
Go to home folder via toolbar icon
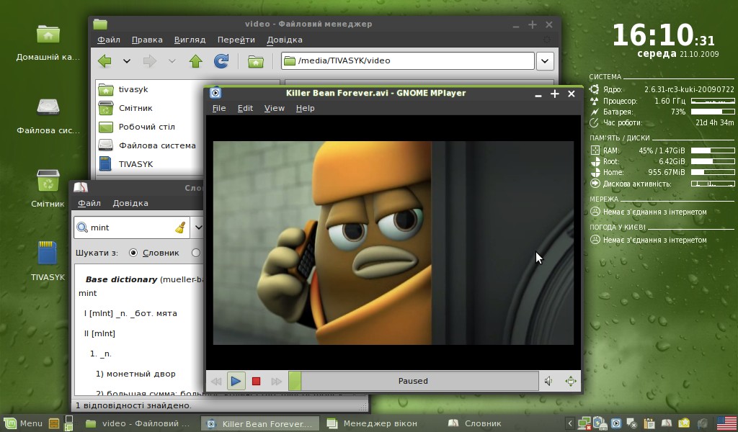256,61
